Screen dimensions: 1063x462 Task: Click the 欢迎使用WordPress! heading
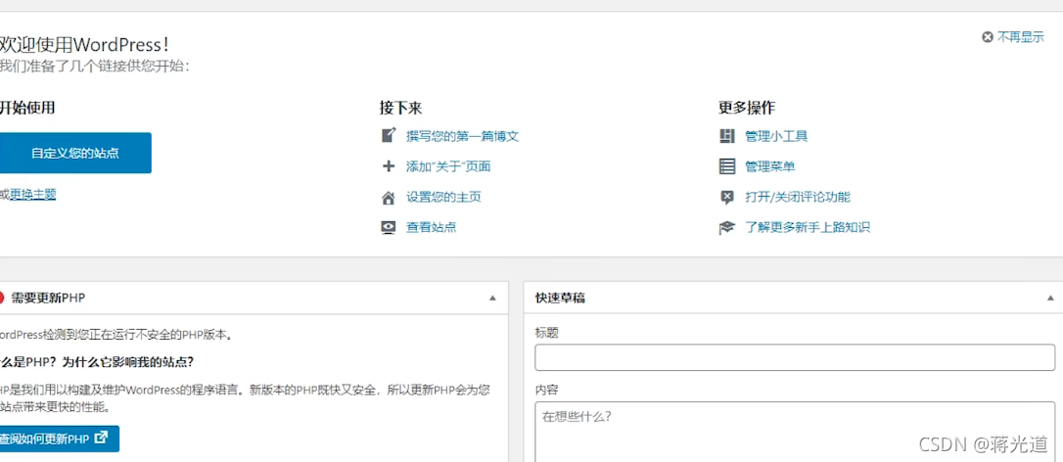point(84,45)
